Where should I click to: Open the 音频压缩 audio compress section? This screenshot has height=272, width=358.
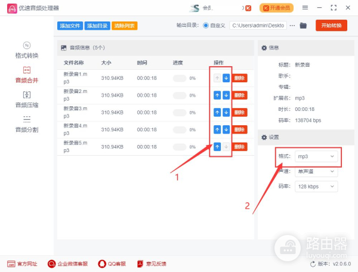pos(27,100)
